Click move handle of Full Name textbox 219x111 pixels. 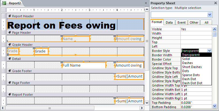coord(62,62)
